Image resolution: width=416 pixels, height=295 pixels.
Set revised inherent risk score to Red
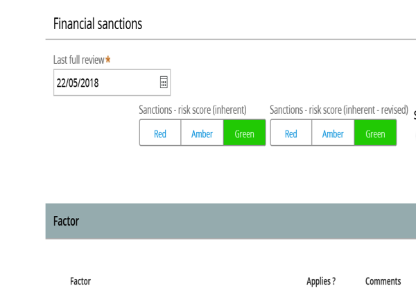[291, 133]
